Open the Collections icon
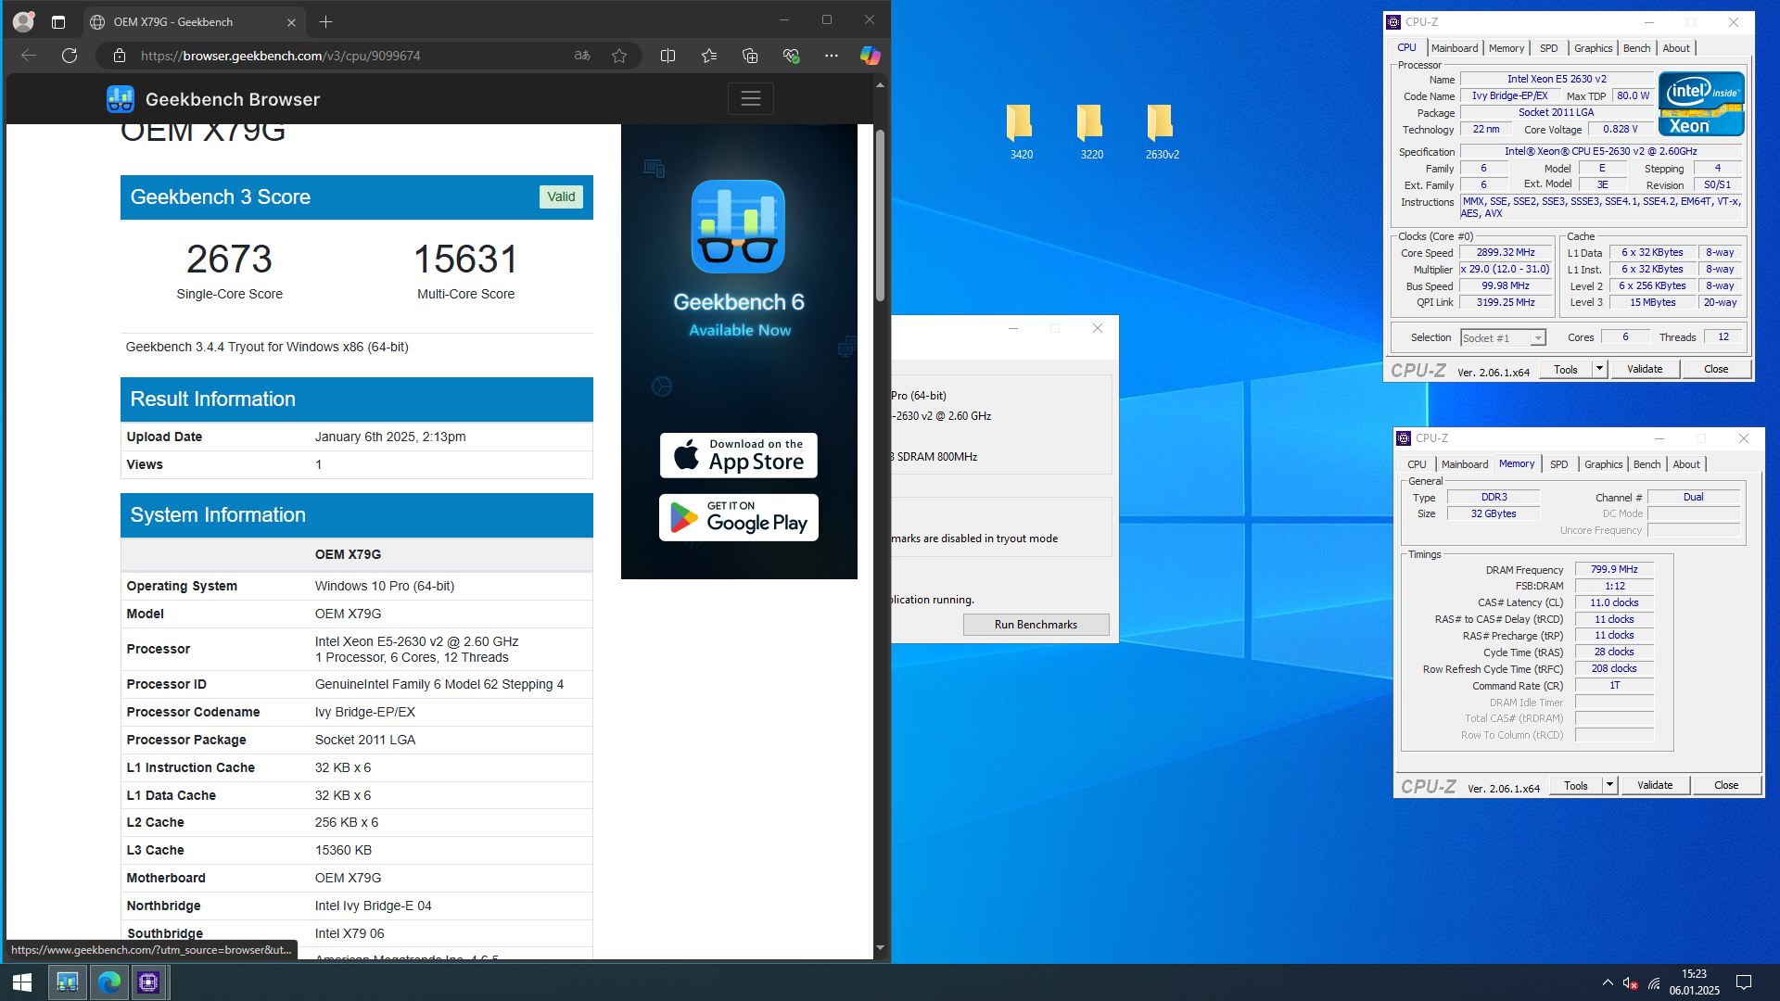 tap(750, 56)
